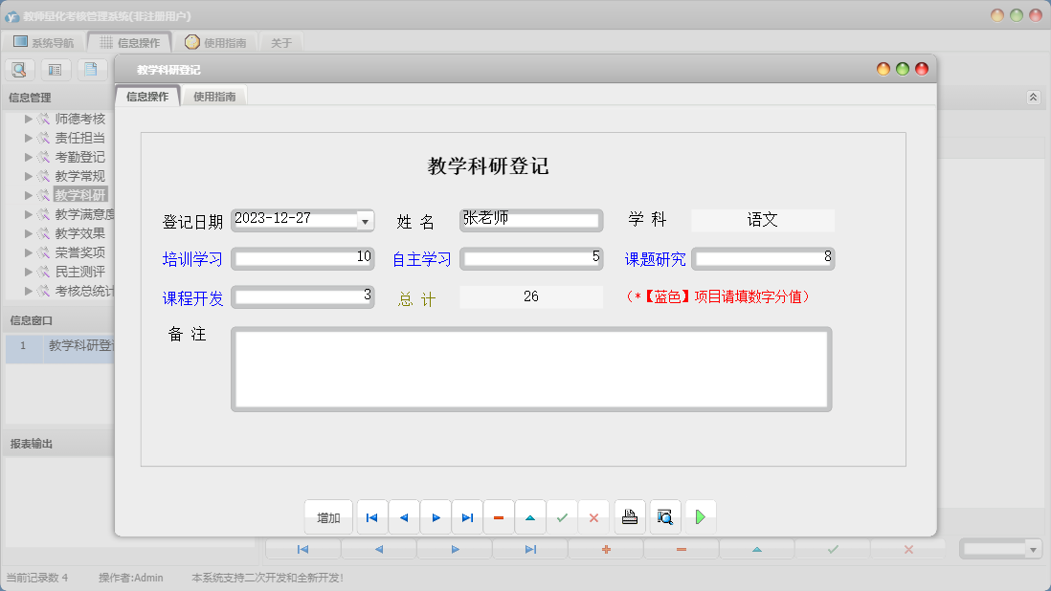Switch to the 使用指南 tab in the dialog
The image size is (1051, 591).
(214, 96)
